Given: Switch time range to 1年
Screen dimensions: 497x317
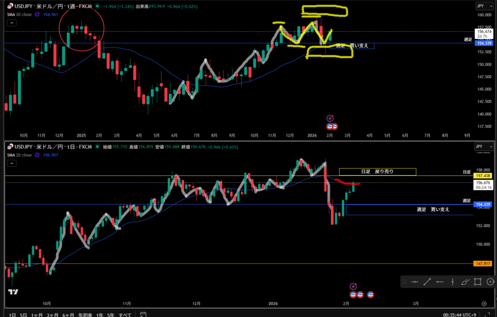Looking at the screenshot, I should pos(99,315).
